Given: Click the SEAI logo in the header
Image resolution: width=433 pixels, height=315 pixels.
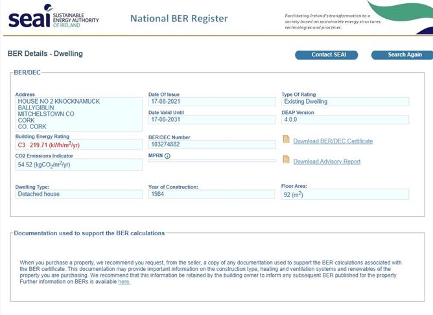Looking at the screenshot, I should (x=53, y=17).
